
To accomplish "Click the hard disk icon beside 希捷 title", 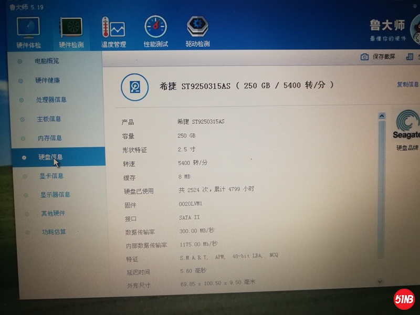I will [135, 87].
